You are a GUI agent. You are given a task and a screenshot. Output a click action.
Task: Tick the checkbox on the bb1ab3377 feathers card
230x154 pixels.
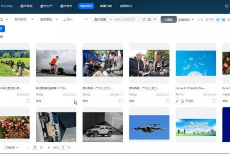214,101
